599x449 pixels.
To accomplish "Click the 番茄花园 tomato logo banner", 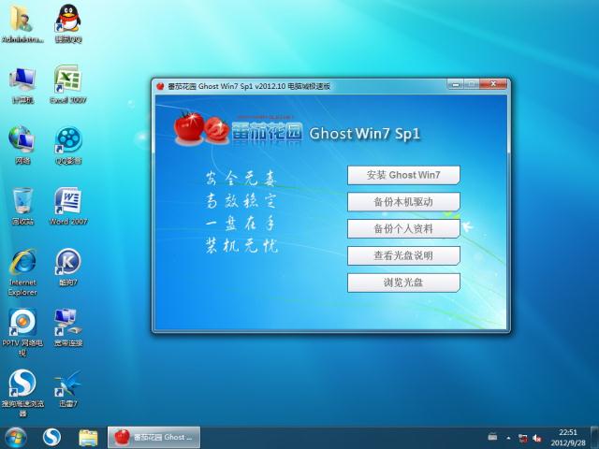I will (x=239, y=129).
